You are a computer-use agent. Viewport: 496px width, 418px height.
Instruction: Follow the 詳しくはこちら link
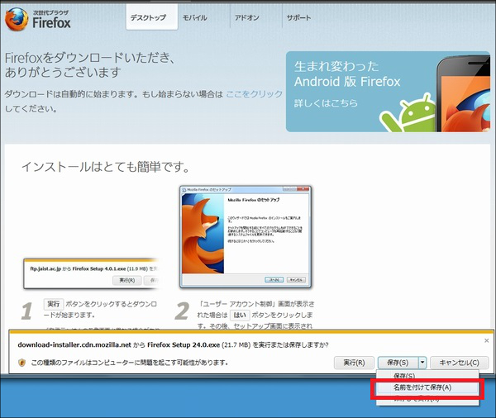(x=326, y=103)
